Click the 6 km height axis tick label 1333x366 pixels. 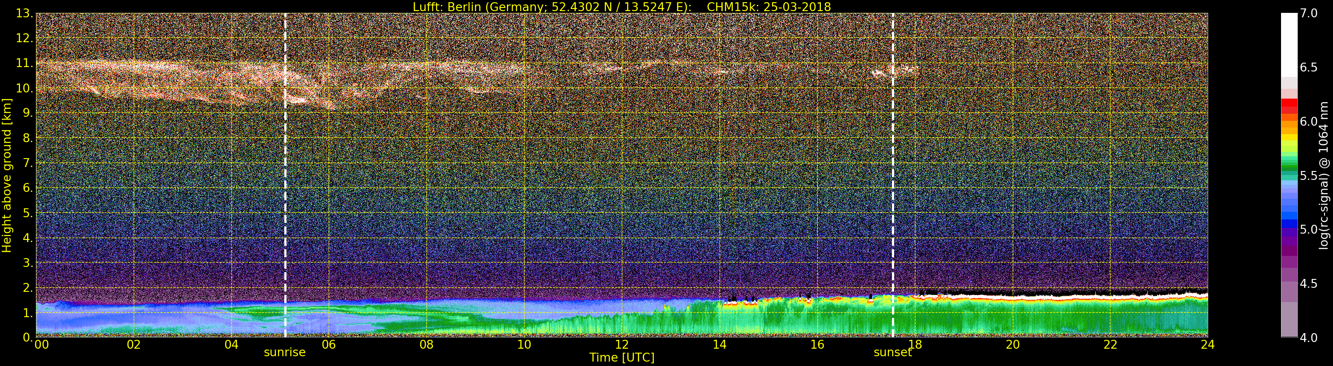[x=27, y=188]
